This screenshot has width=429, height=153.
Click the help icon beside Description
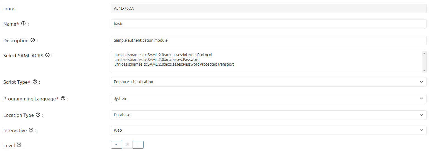click(x=33, y=40)
